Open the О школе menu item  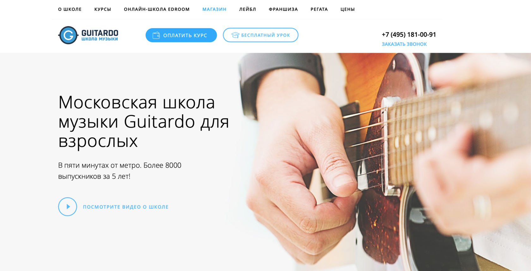click(70, 9)
